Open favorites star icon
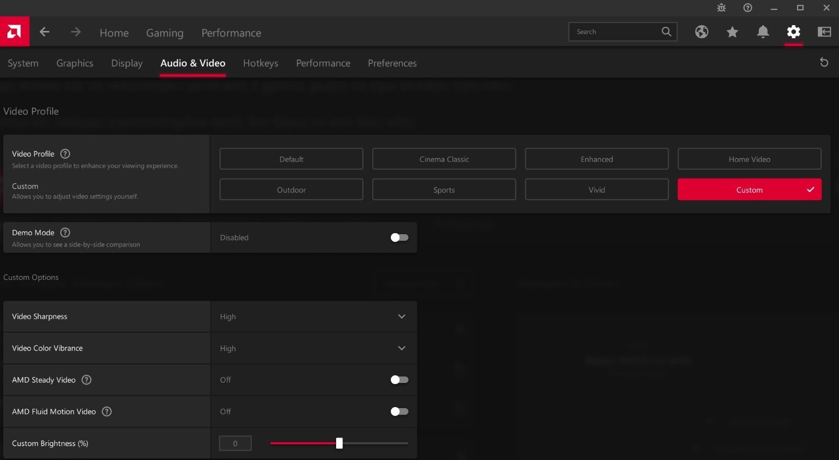The width and height of the screenshot is (839, 460). (x=732, y=32)
